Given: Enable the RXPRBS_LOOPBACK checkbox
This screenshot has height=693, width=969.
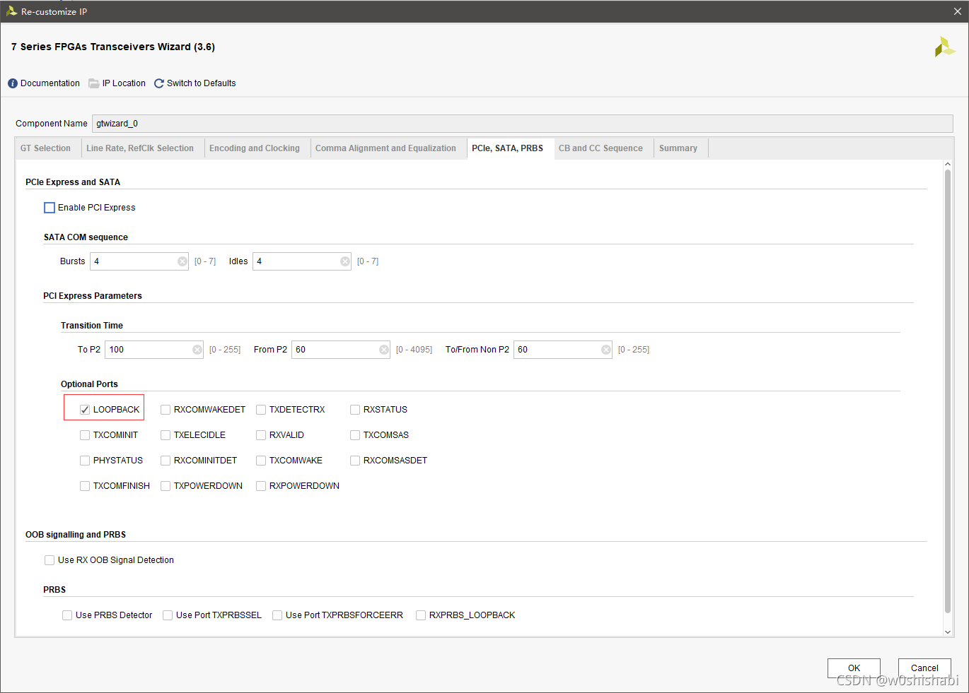Looking at the screenshot, I should click(421, 615).
